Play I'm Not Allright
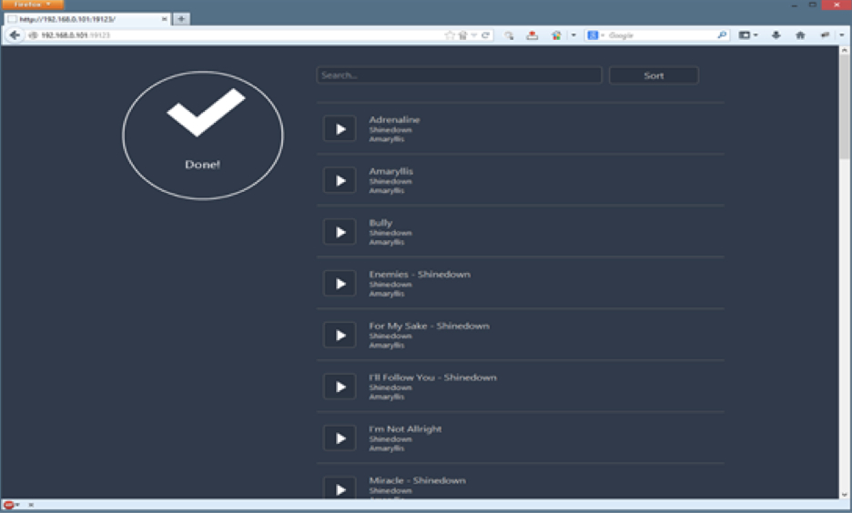Screen dimensions: 852x513 [340, 438]
